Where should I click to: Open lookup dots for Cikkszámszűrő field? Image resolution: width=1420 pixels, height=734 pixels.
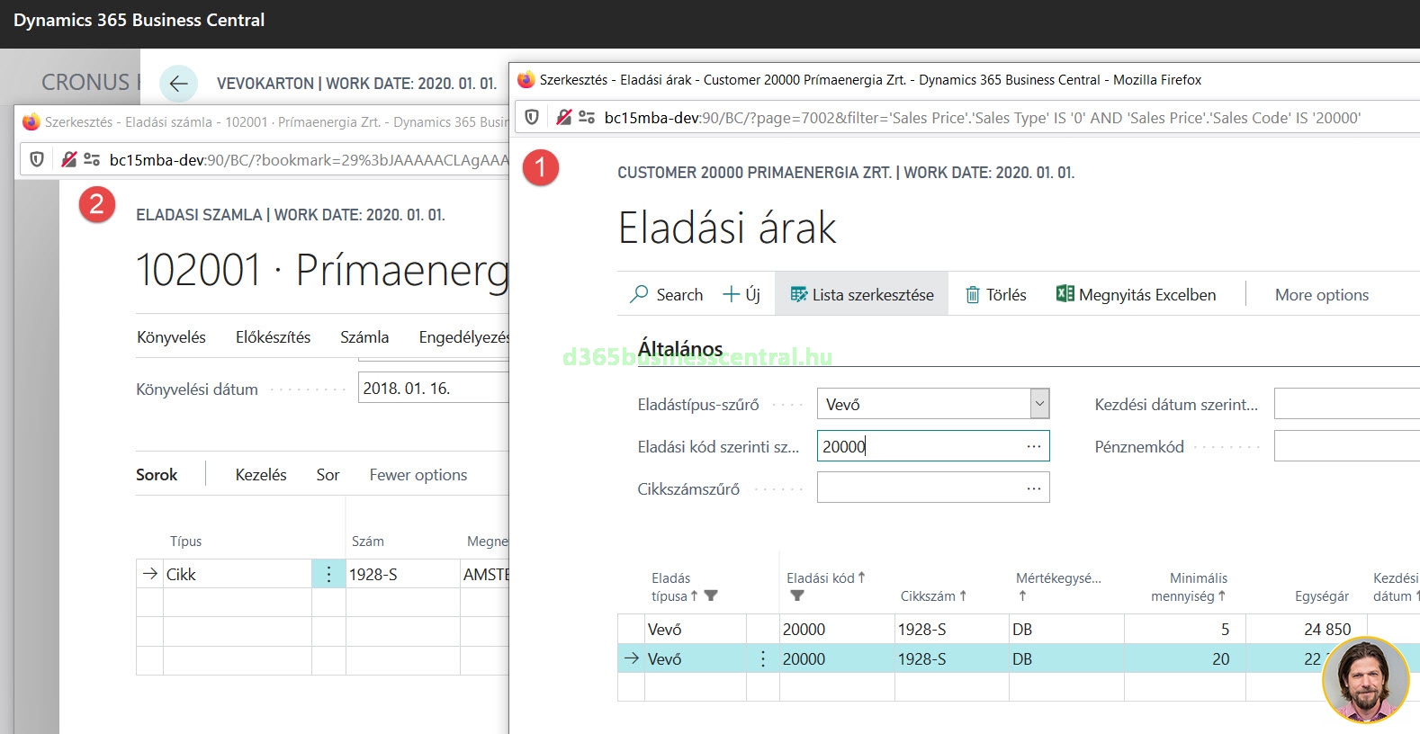coord(1033,488)
